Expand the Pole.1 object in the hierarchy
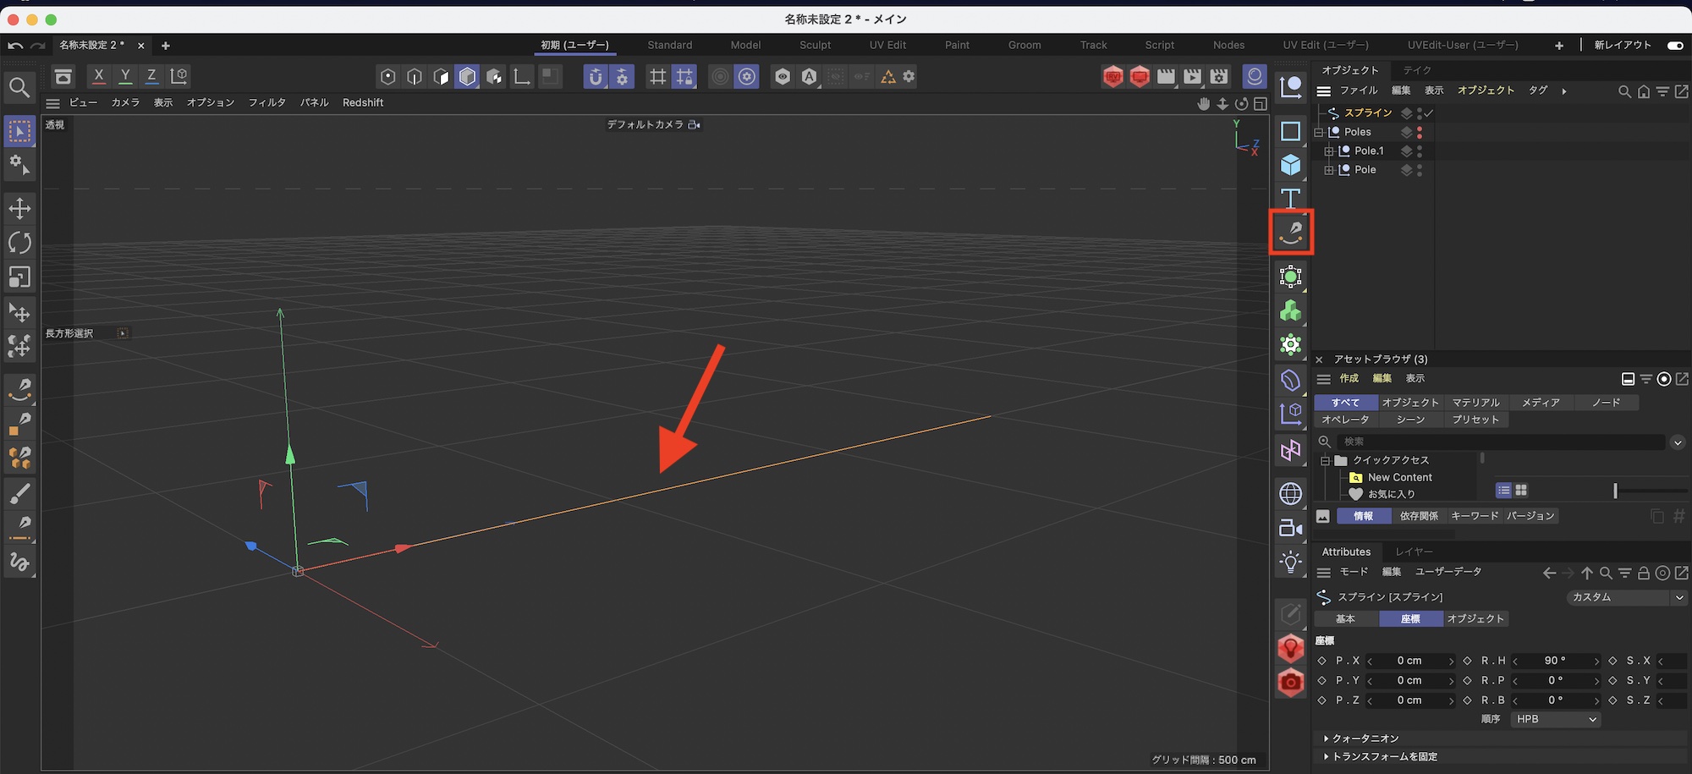Viewport: 1692px width, 774px height. [x=1330, y=151]
